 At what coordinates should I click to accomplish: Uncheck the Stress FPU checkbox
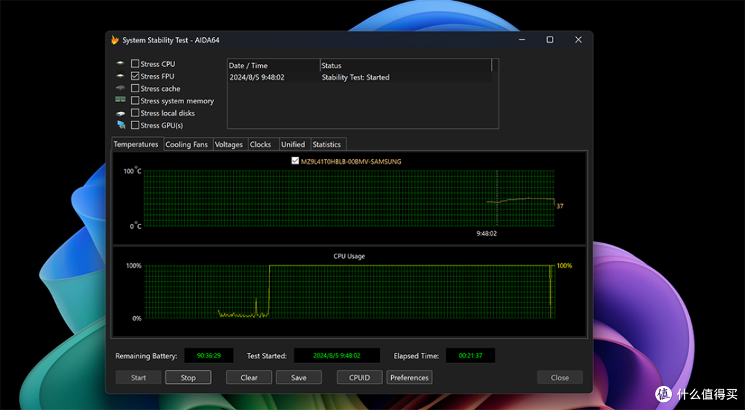coord(135,76)
